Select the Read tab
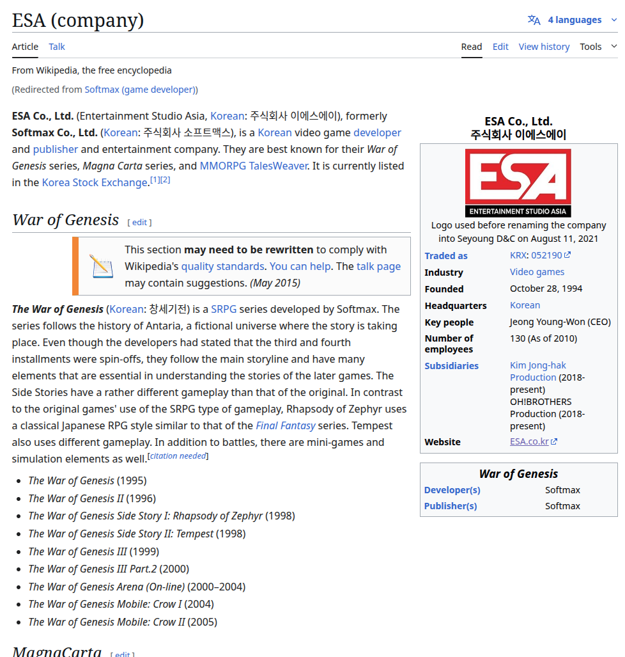The height and width of the screenshot is (657, 625). (x=472, y=47)
